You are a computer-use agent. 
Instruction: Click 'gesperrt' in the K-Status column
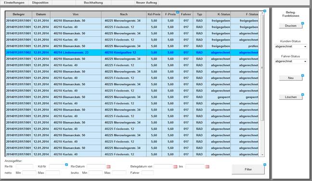219,97
